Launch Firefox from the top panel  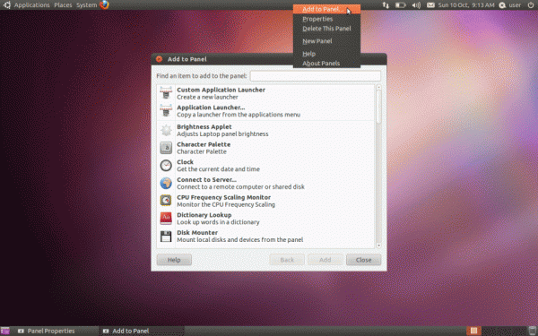[x=104, y=4]
